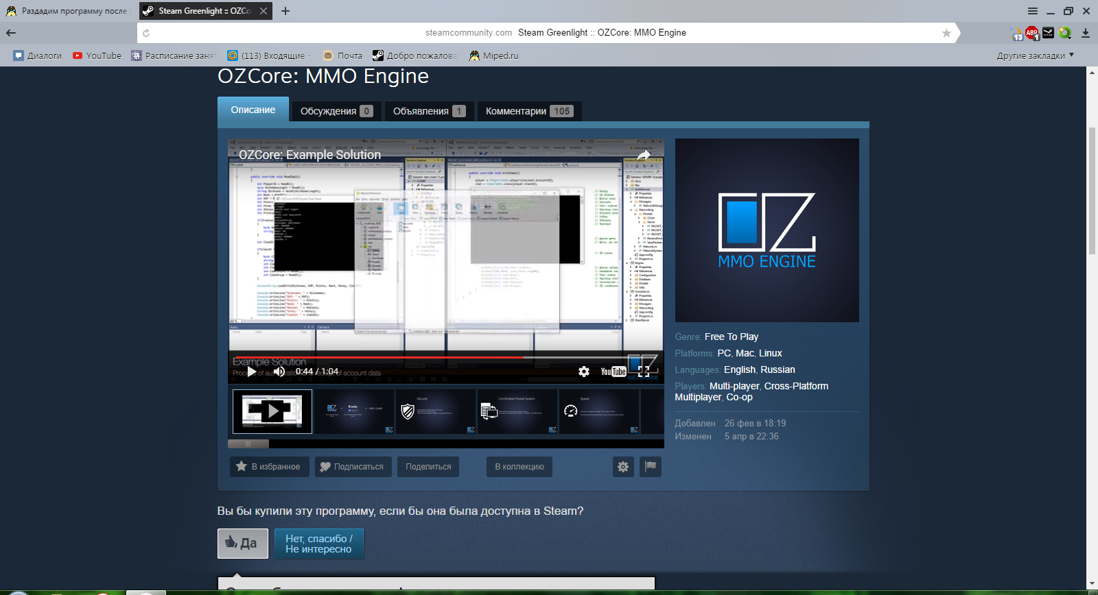Go back using the browser back arrow
The image size is (1098, 595).
(x=11, y=32)
